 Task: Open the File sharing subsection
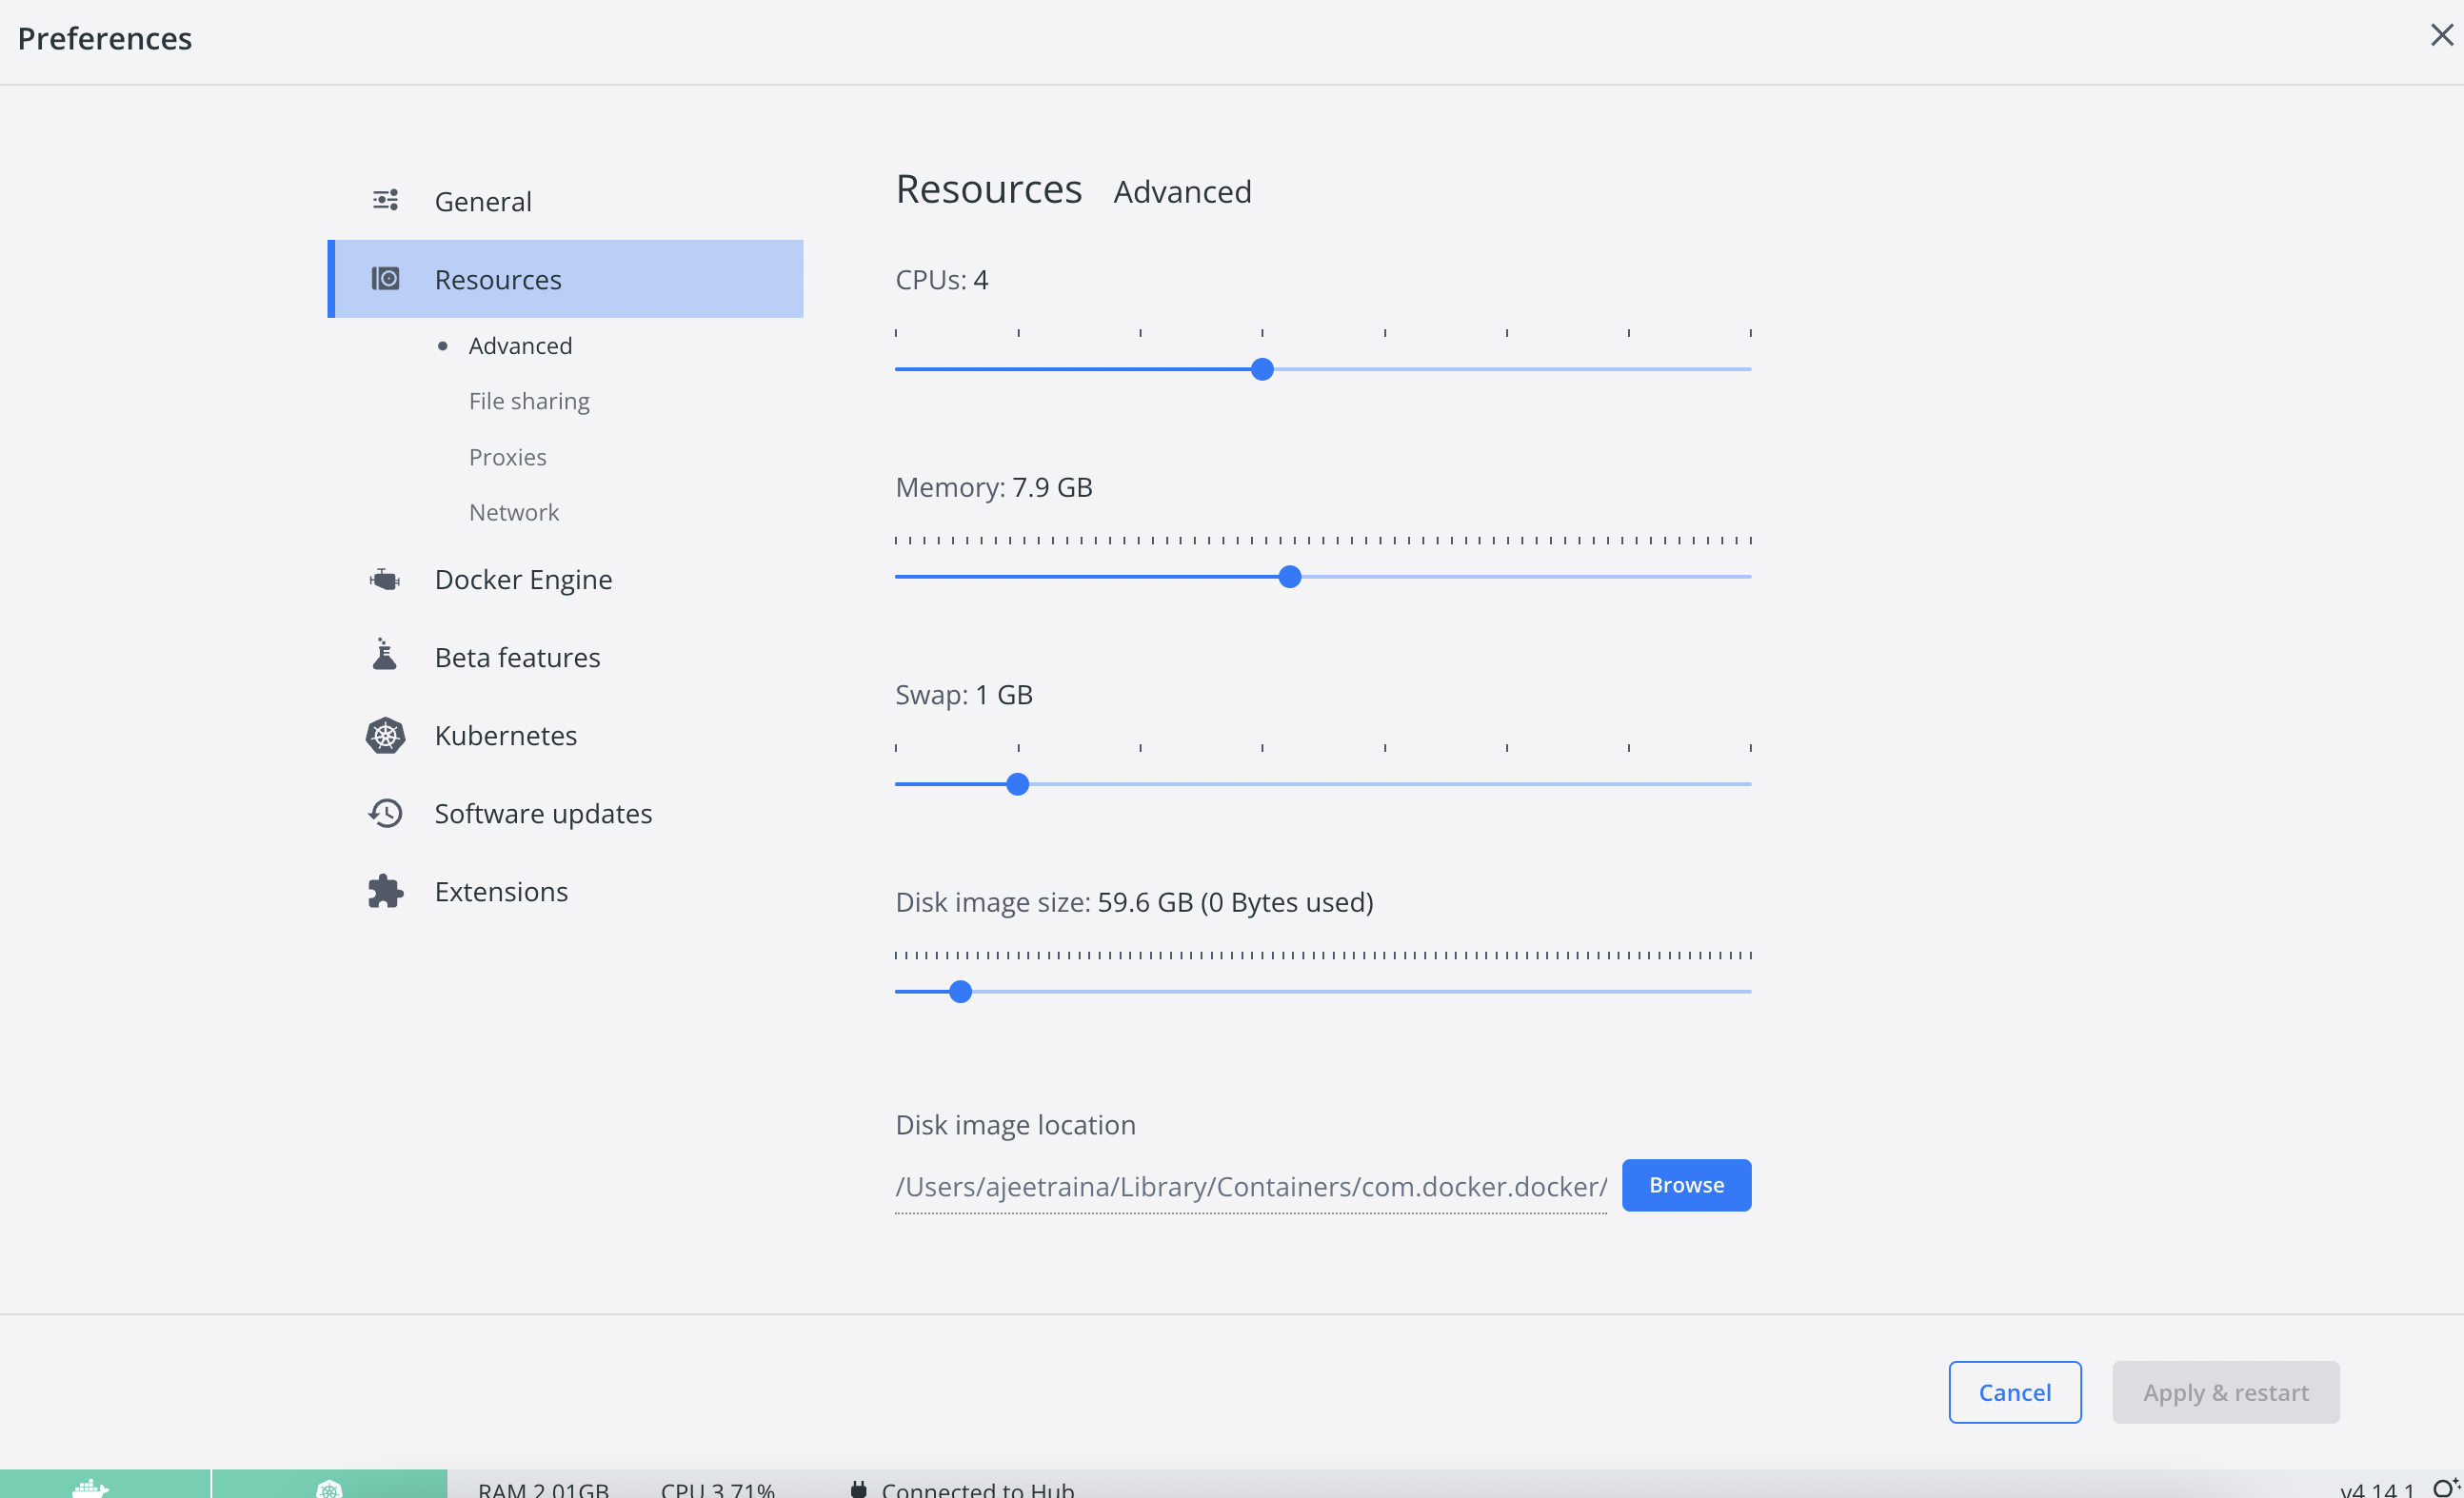pos(529,401)
